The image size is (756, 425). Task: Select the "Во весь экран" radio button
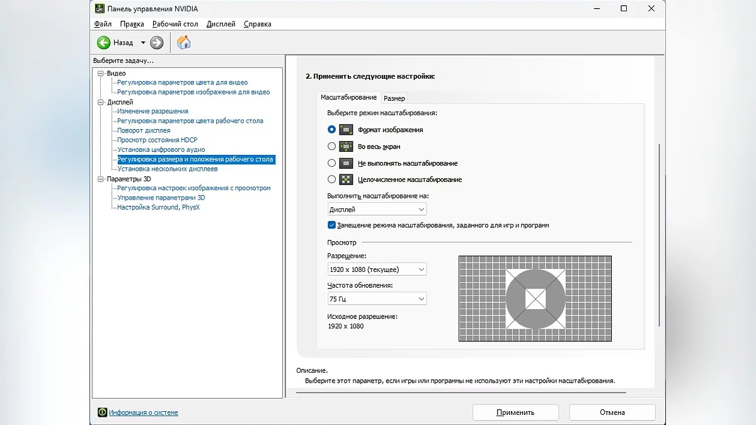[332, 147]
